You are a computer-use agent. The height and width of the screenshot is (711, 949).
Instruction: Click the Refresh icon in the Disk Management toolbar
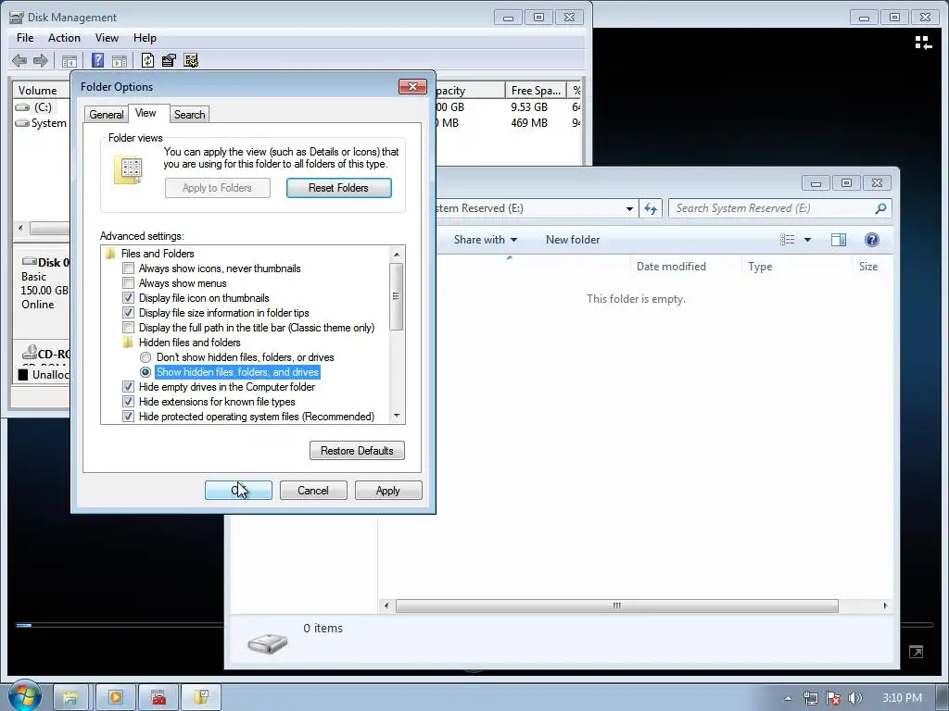pos(147,60)
